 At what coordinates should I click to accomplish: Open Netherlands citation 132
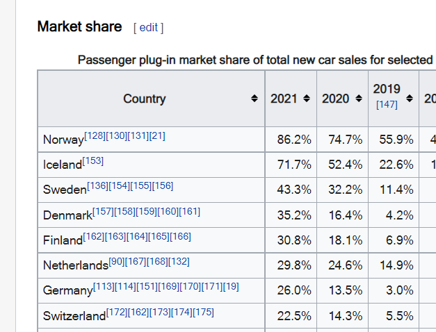[x=179, y=261]
